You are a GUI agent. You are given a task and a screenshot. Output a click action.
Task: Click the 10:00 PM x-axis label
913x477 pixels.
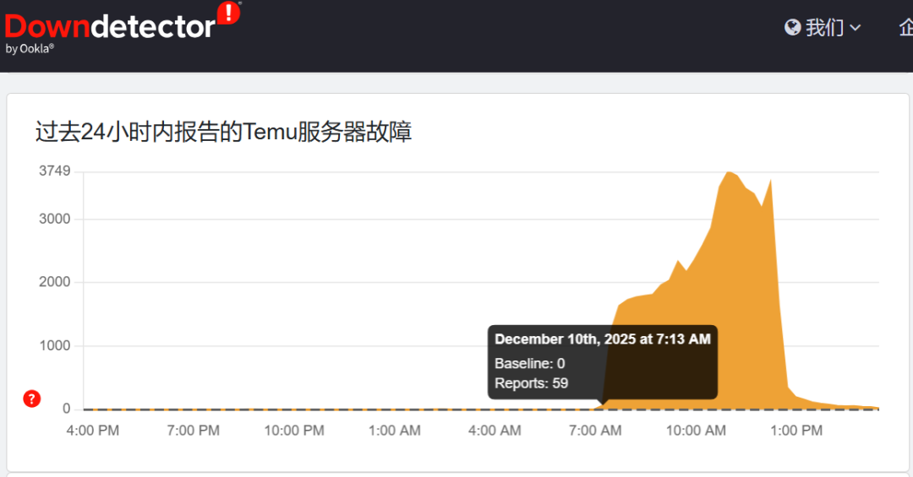point(294,431)
